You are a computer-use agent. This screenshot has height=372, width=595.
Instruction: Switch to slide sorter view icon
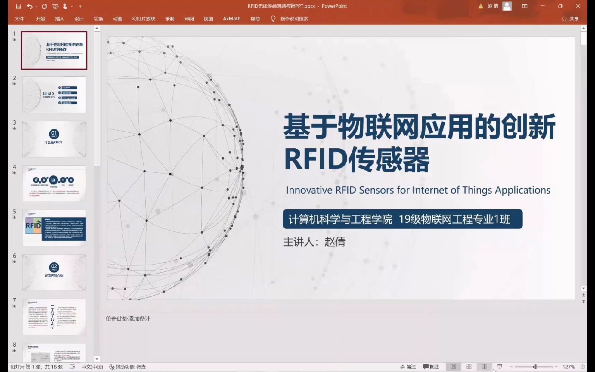coord(469,367)
